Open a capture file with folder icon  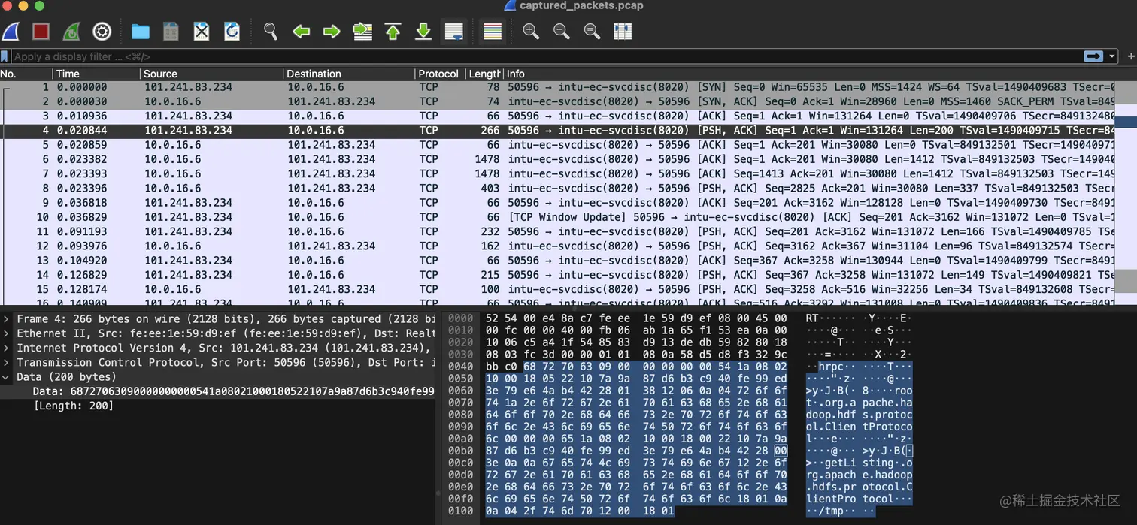[140, 32]
